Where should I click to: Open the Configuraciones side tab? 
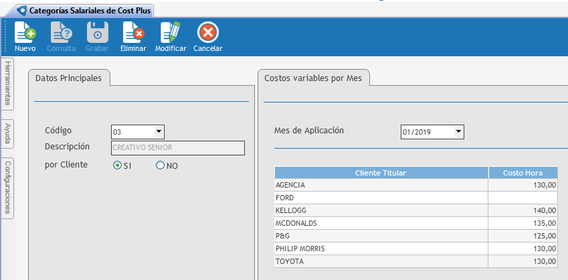pyautogui.click(x=7, y=187)
